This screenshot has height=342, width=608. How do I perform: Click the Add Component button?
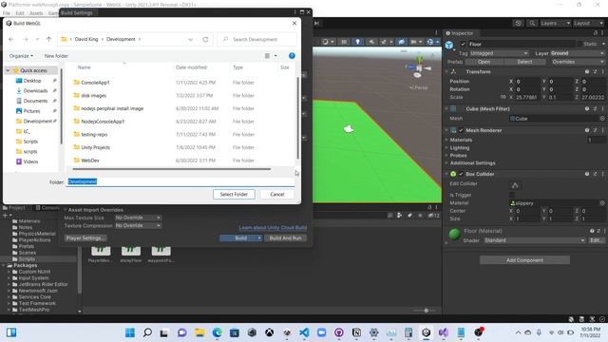coord(524,260)
